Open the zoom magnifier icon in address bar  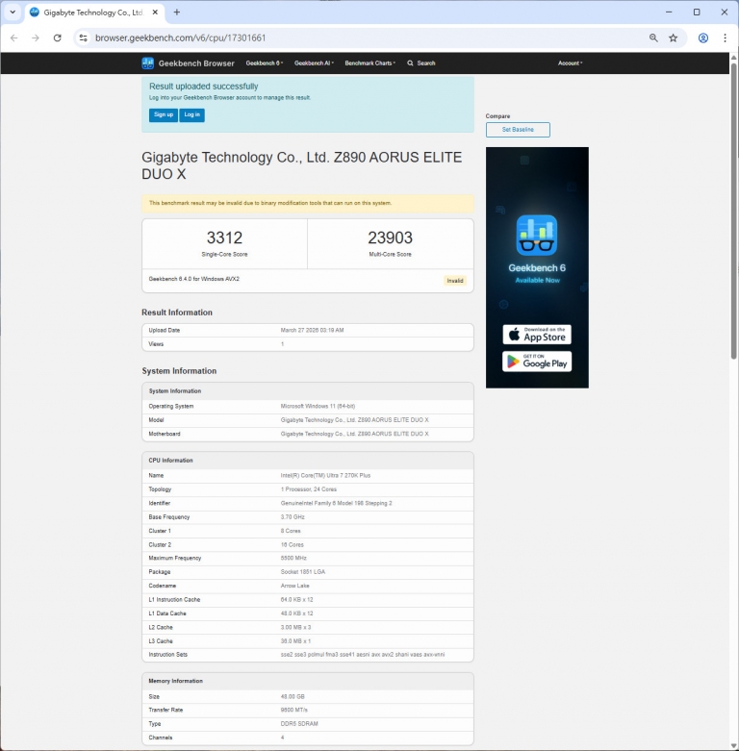click(653, 38)
